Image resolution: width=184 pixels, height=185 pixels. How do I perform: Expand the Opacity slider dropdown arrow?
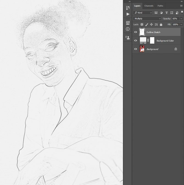(181, 19)
